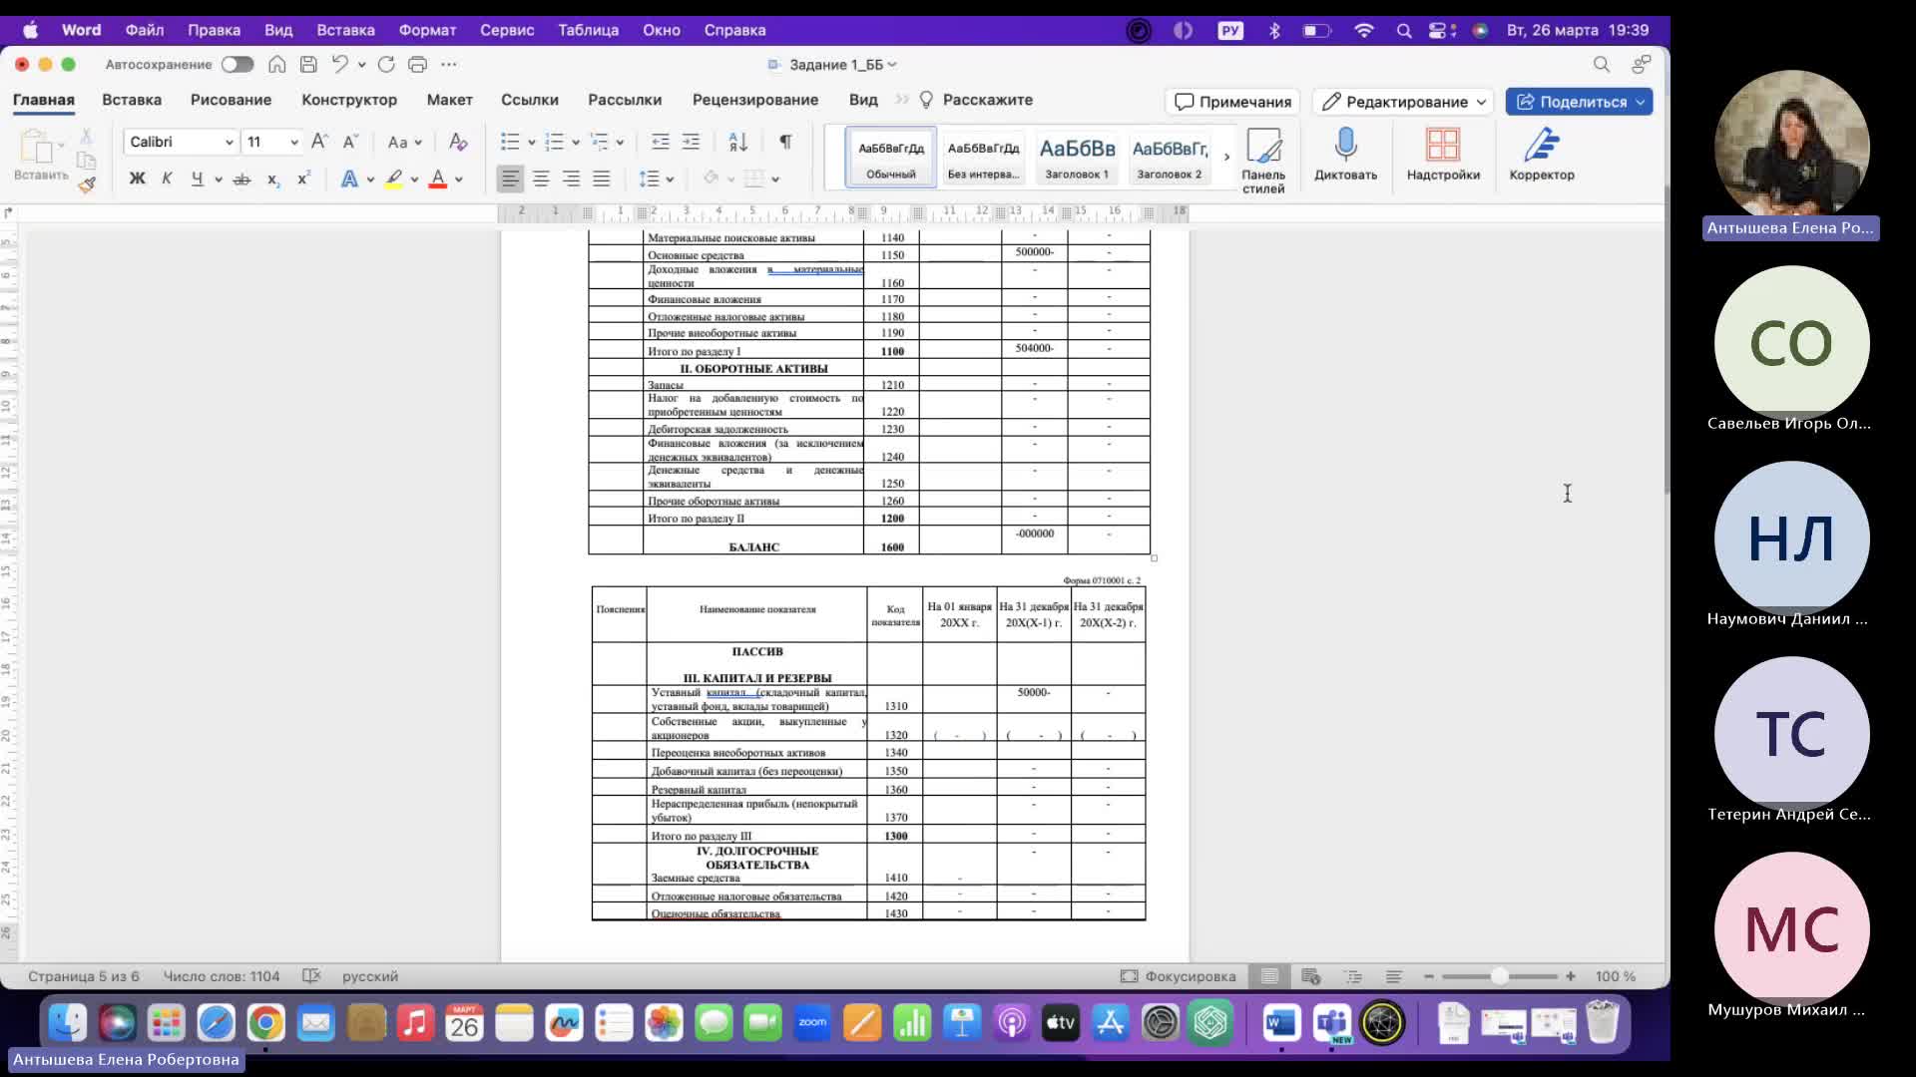
Task: Toggle subscript formatting
Action: (272, 179)
